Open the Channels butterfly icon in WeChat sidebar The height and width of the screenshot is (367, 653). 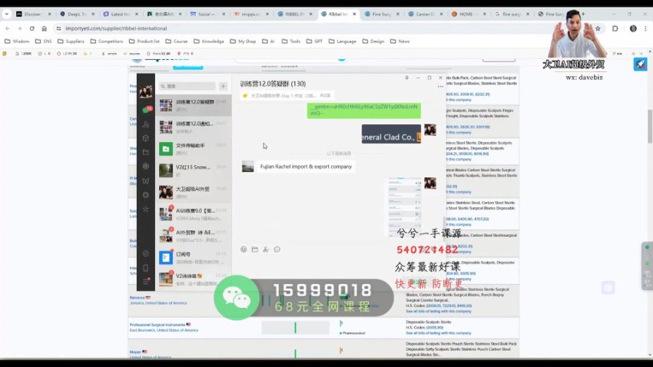tap(145, 180)
